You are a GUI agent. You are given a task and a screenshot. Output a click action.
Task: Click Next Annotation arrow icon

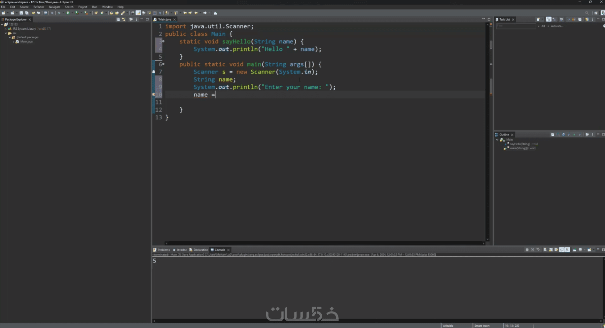[x=167, y=13]
